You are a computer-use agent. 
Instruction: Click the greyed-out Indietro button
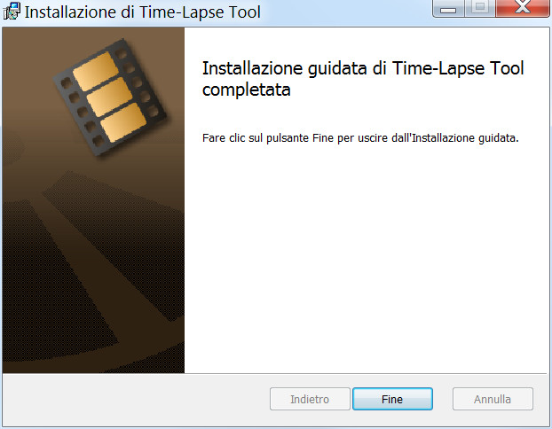click(310, 399)
